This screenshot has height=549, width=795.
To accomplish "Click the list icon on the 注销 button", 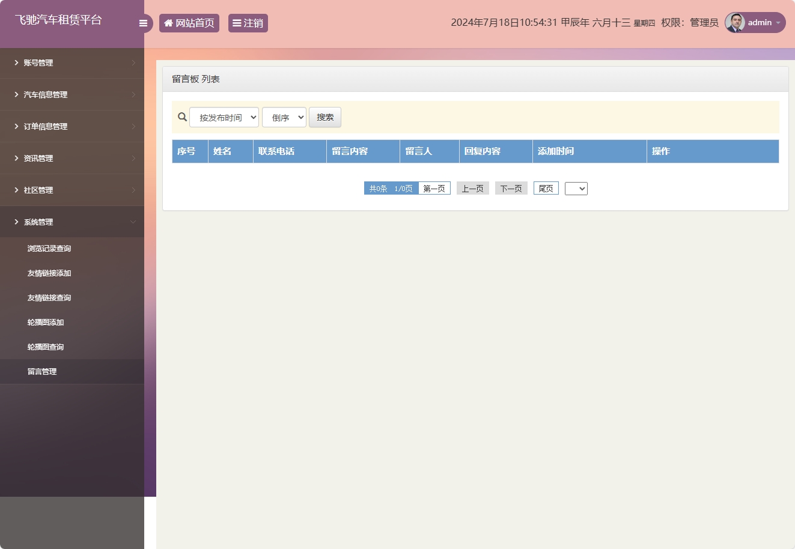I will click(x=236, y=23).
